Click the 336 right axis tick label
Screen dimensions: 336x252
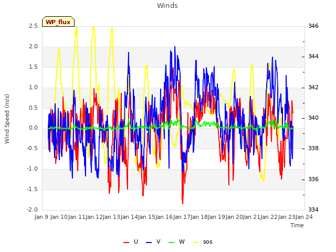coord(313,179)
